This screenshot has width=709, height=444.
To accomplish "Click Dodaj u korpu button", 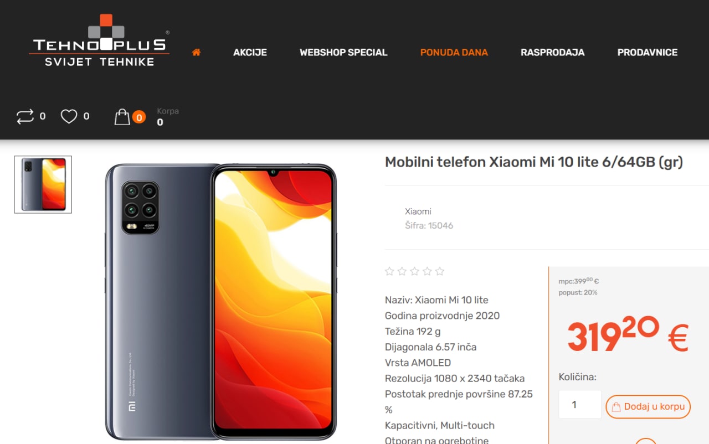I will (648, 406).
